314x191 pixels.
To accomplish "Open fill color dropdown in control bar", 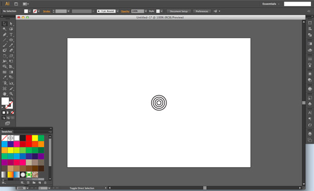I will [x=30, y=11].
